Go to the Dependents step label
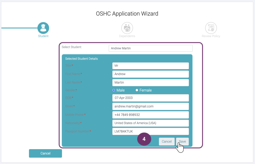 coord(127,36)
